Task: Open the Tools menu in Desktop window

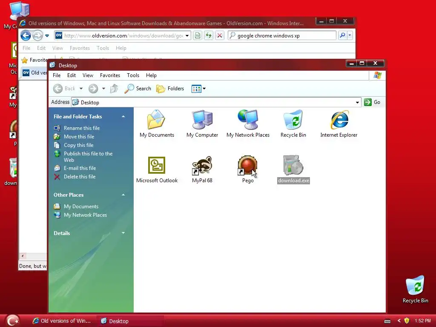Action: pos(133,75)
